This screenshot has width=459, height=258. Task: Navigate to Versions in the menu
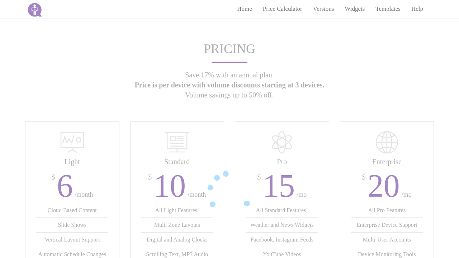tap(323, 9)
